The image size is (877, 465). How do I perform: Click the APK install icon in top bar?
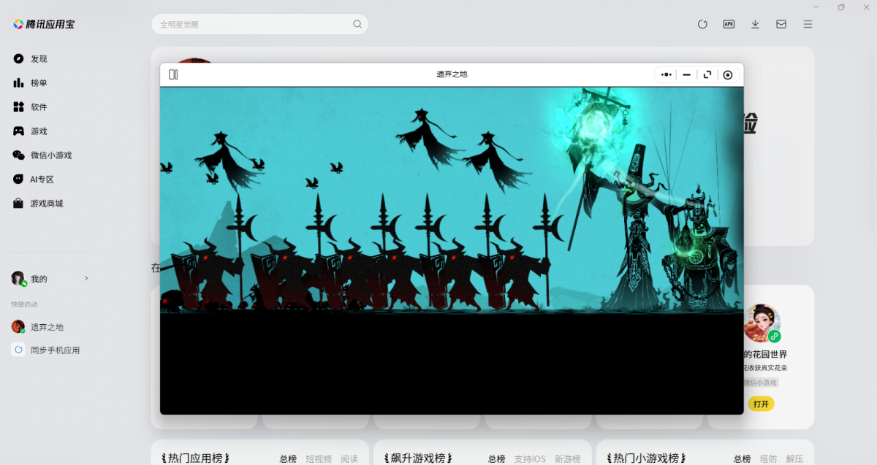[729, 24]
